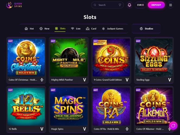Click the Search games field
The height and width of the screenshot is (135, 180).
pos(106,5)
